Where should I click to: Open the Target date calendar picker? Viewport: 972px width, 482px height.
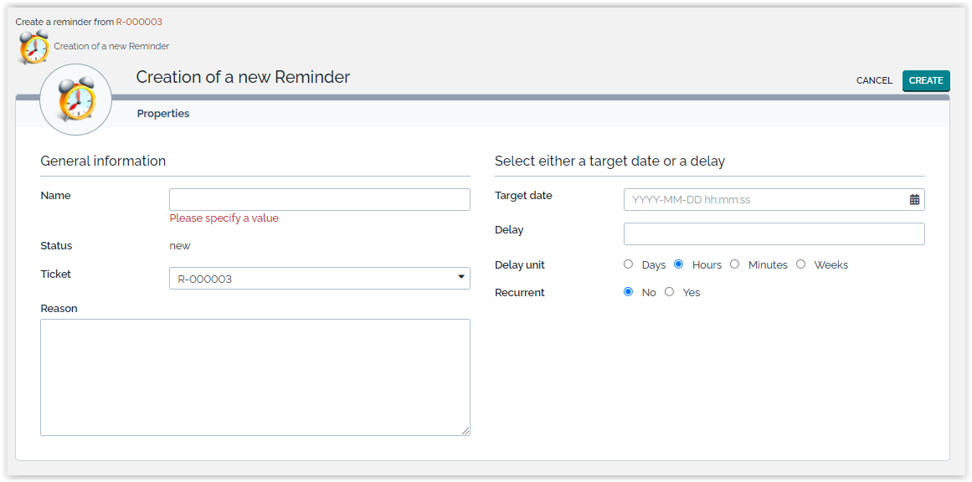[914, 200]
